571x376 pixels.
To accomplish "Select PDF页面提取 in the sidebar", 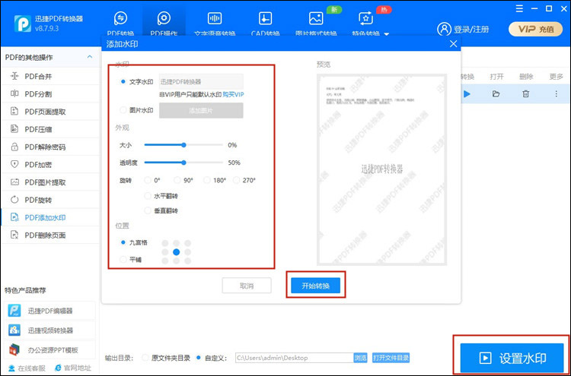I will coord(50,112).
